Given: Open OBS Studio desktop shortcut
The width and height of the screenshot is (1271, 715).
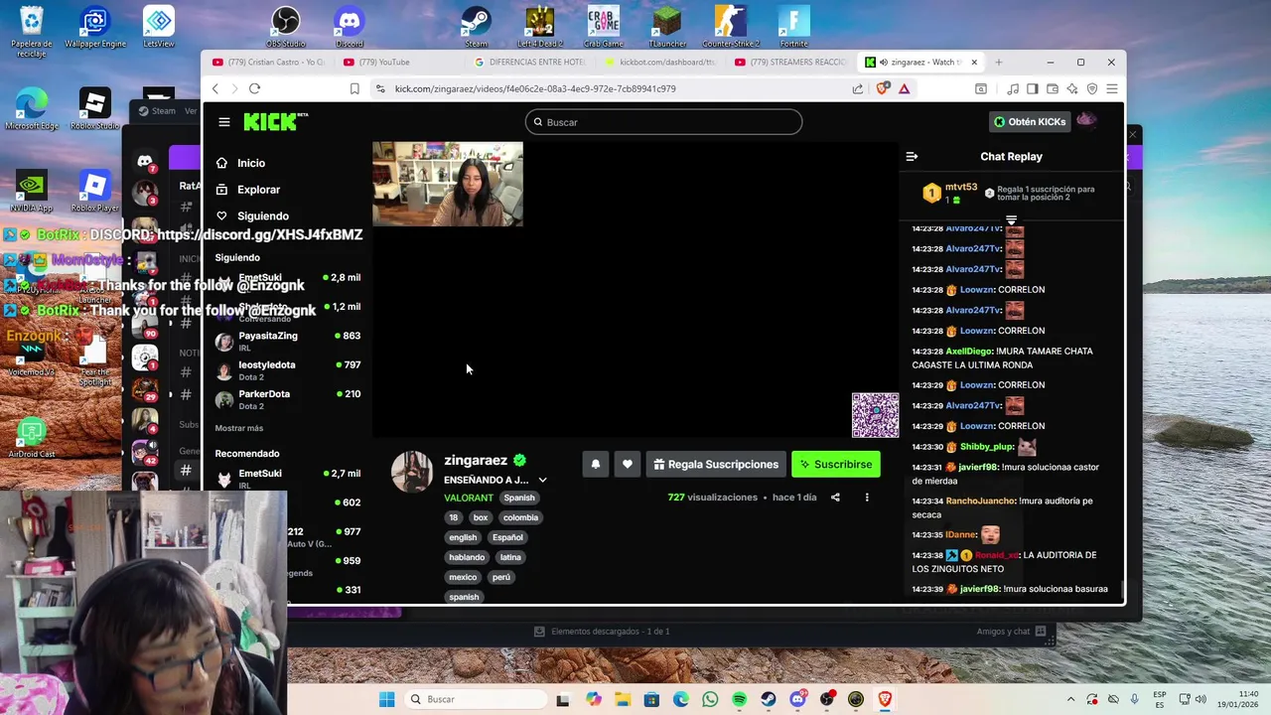Looking at the screenshot, I should coord(286,27).
